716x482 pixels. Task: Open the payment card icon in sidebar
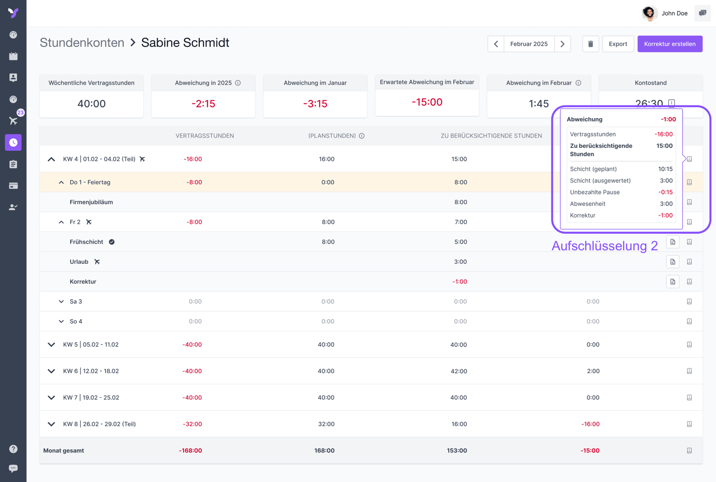[14, 186]
